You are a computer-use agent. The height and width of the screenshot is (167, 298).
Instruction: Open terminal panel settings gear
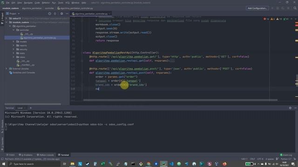(290, 108)
